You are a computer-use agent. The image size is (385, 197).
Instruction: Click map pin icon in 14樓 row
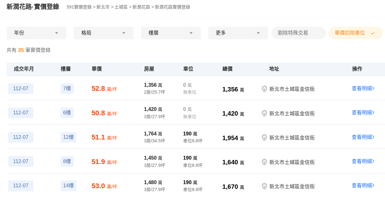(264, 186)
